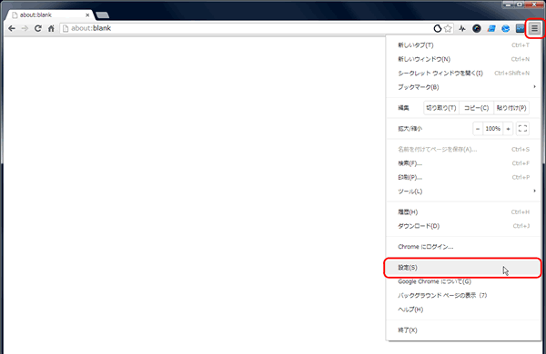Choose 新しいウィンドウ(N) menu entry
This screenshot has width=546, height=354.
tap(463, 59)
